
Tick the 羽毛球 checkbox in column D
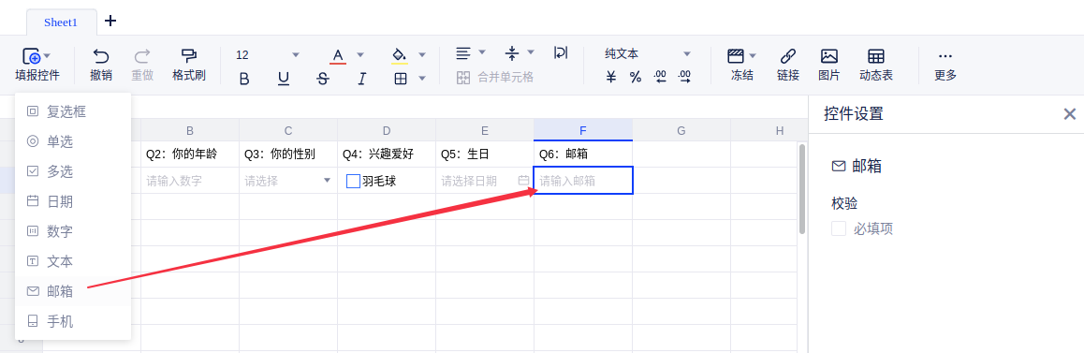click(353, 182)
